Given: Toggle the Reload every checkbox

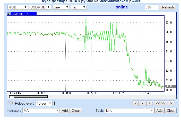Looking at the screenshot, I should (11, 103).
